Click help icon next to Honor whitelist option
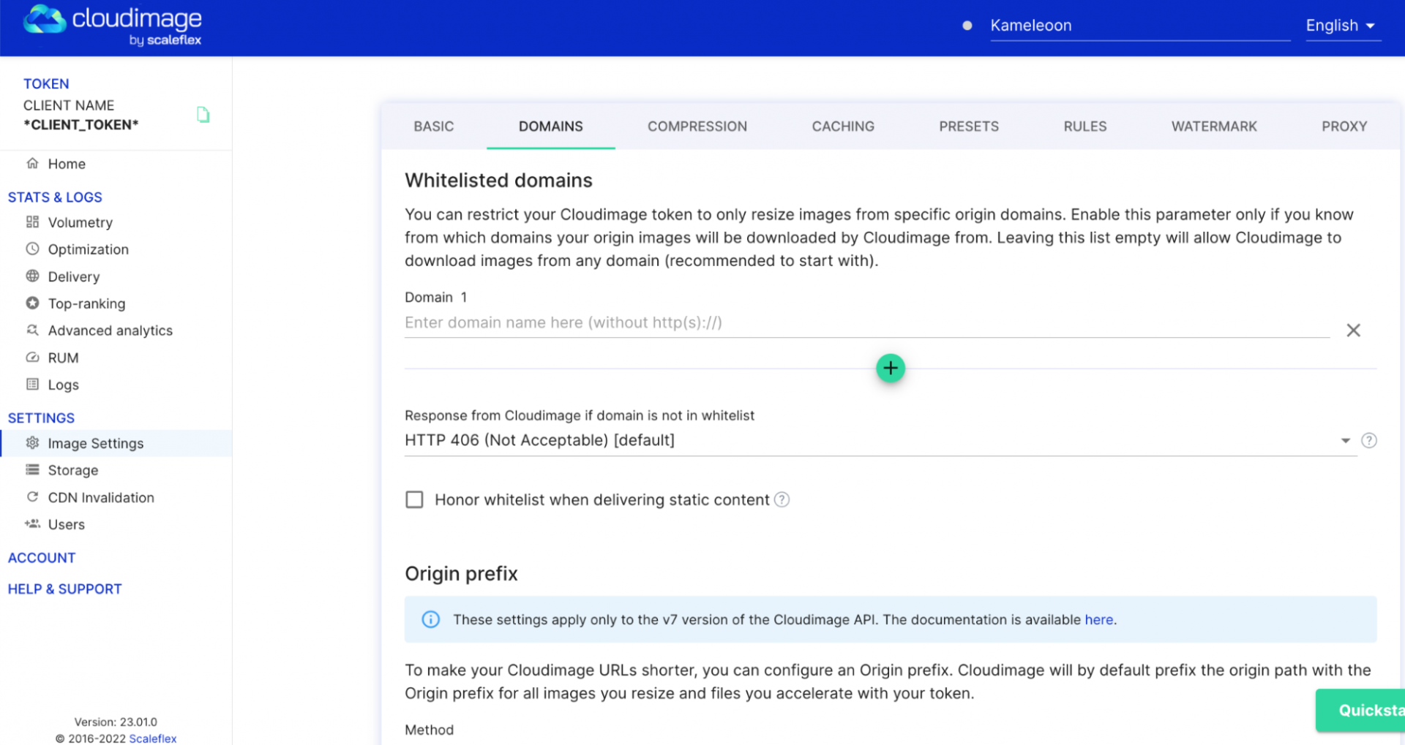 [x=782, y=499]
